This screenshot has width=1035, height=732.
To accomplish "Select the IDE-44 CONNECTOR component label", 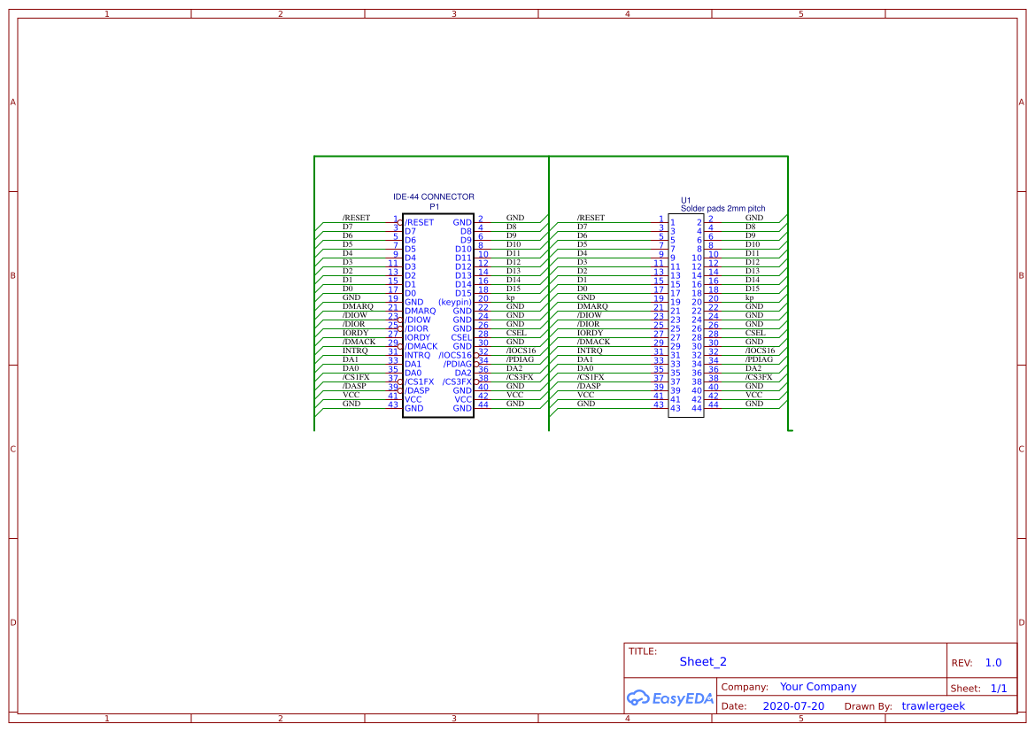I will tap(434, 196).
